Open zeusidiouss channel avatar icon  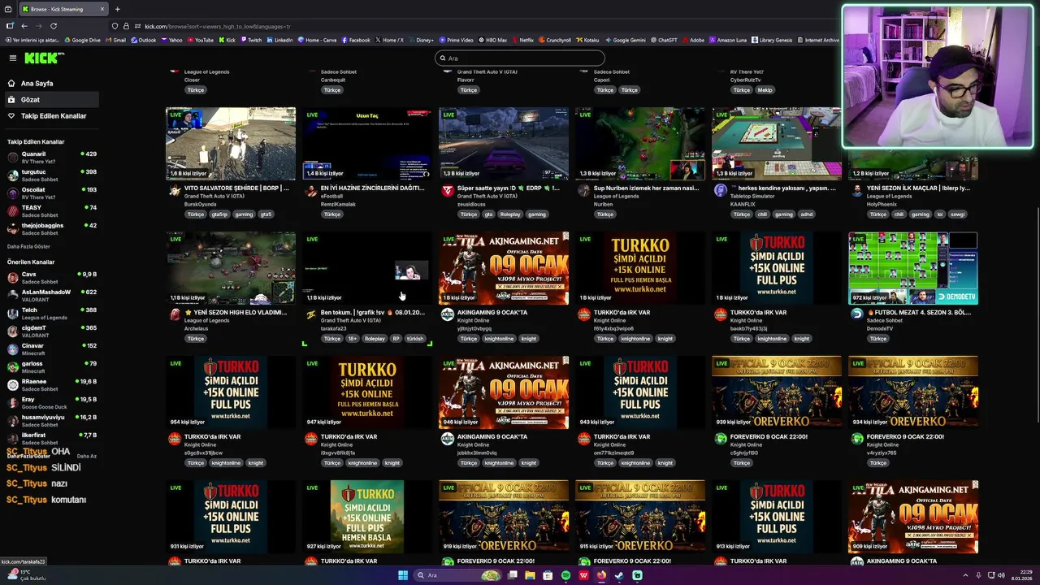pos(448,191)
